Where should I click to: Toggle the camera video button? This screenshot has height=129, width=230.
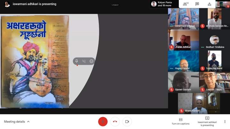click(127, 122)
